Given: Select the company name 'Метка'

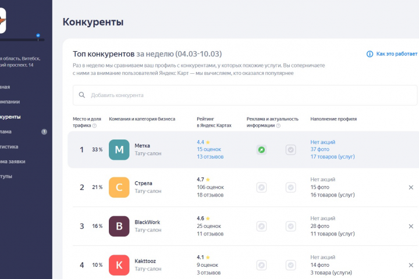Looking at the screenshot, I should coord(142,146).
